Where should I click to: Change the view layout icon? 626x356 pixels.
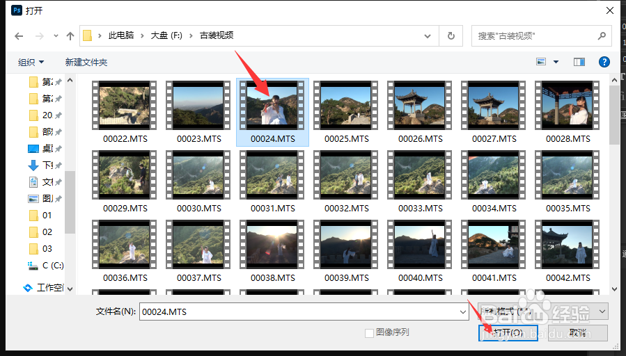point(541,62)
